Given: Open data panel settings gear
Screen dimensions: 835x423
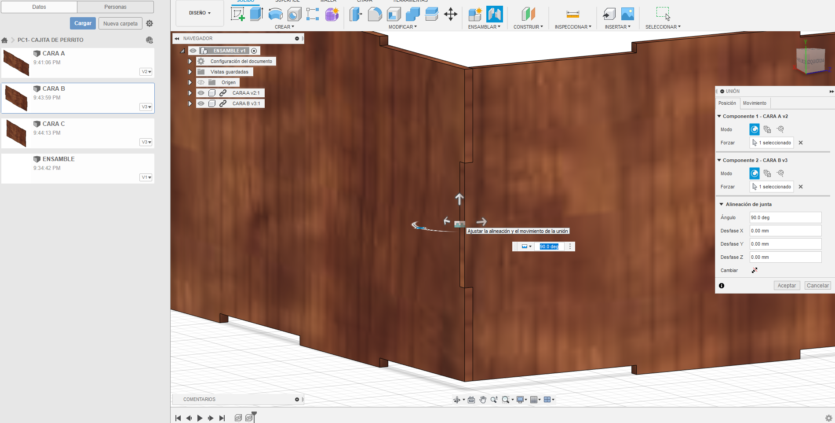Looking at the screenshot, I should click(x=149, y=23).
